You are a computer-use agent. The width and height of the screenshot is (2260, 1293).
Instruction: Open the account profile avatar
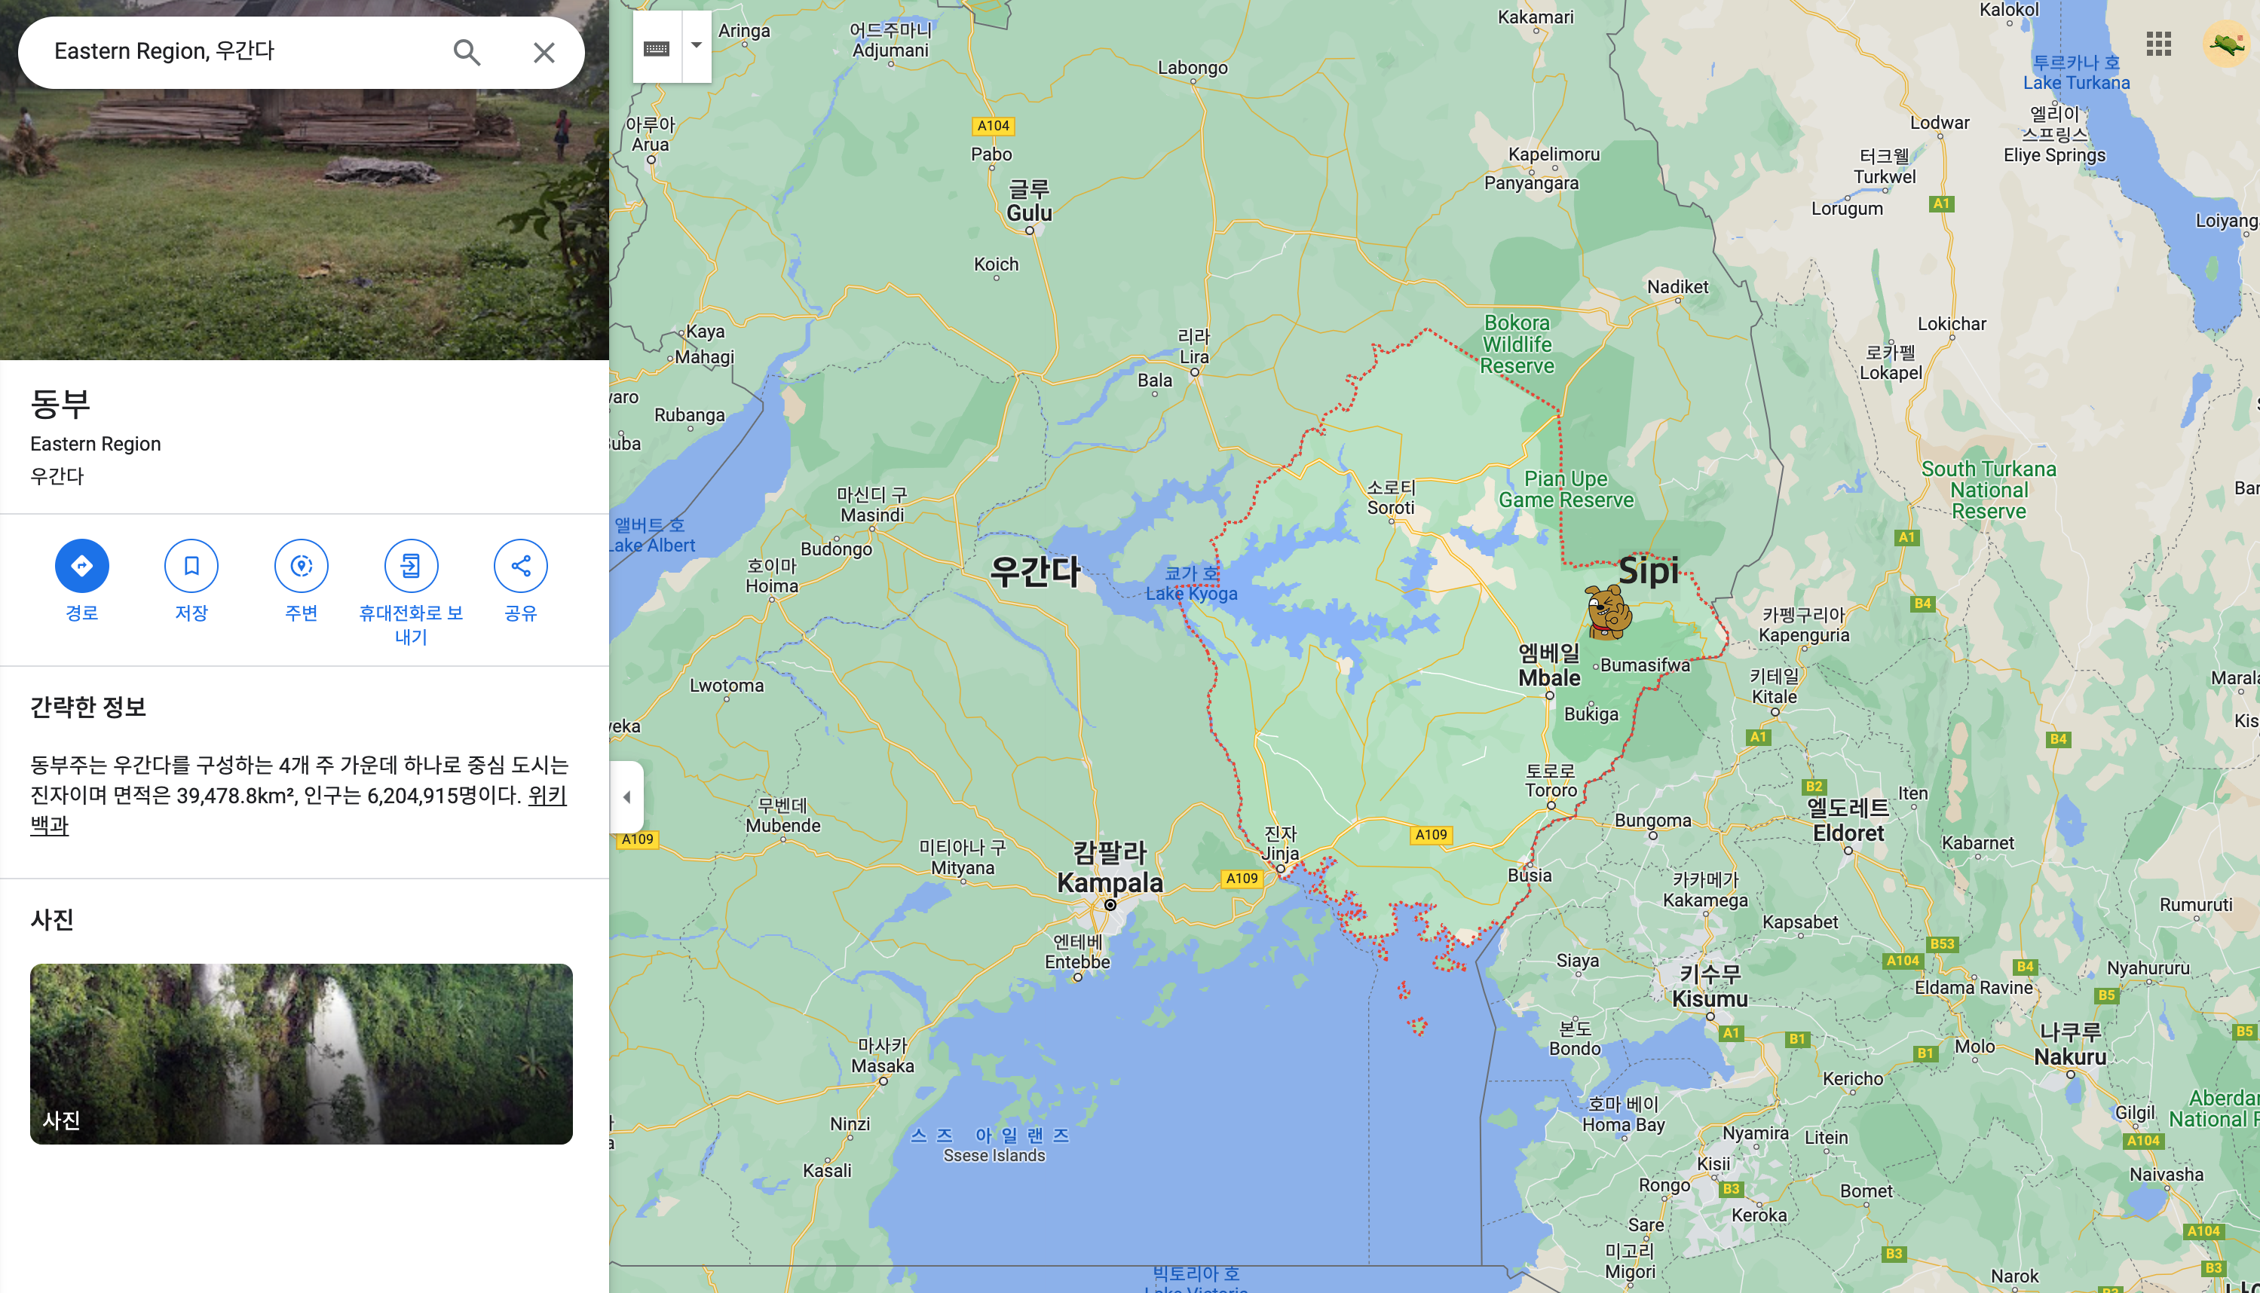click(x=2225, y=44)
